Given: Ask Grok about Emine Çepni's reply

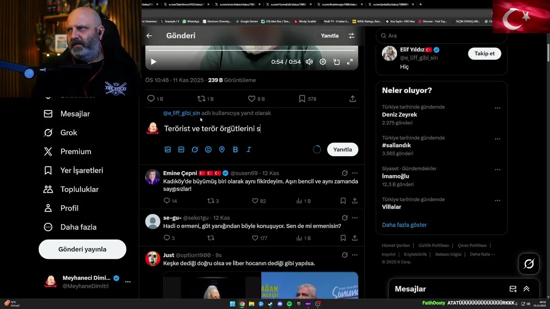Looking at the screenshot, I should [x=345, y=173].
